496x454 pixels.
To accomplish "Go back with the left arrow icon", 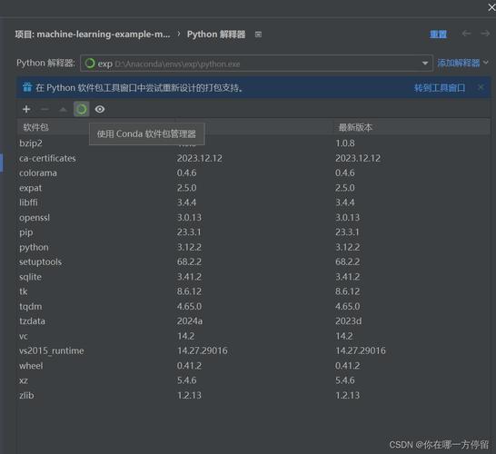I will point(466,34).
